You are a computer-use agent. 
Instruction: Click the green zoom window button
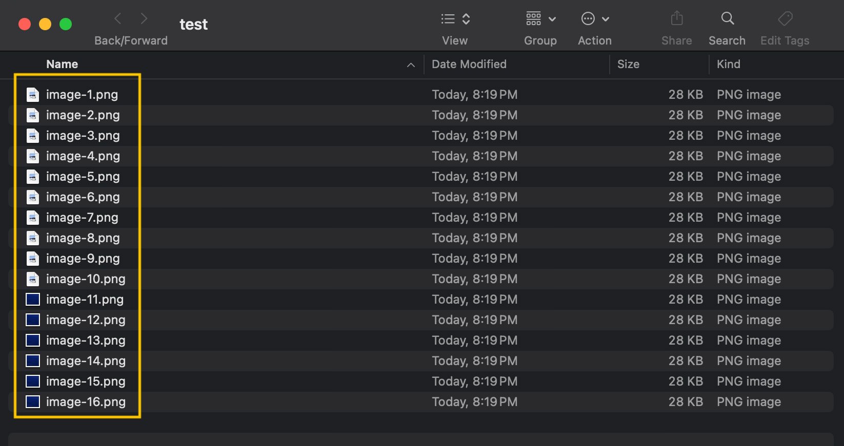click(66, 24)
